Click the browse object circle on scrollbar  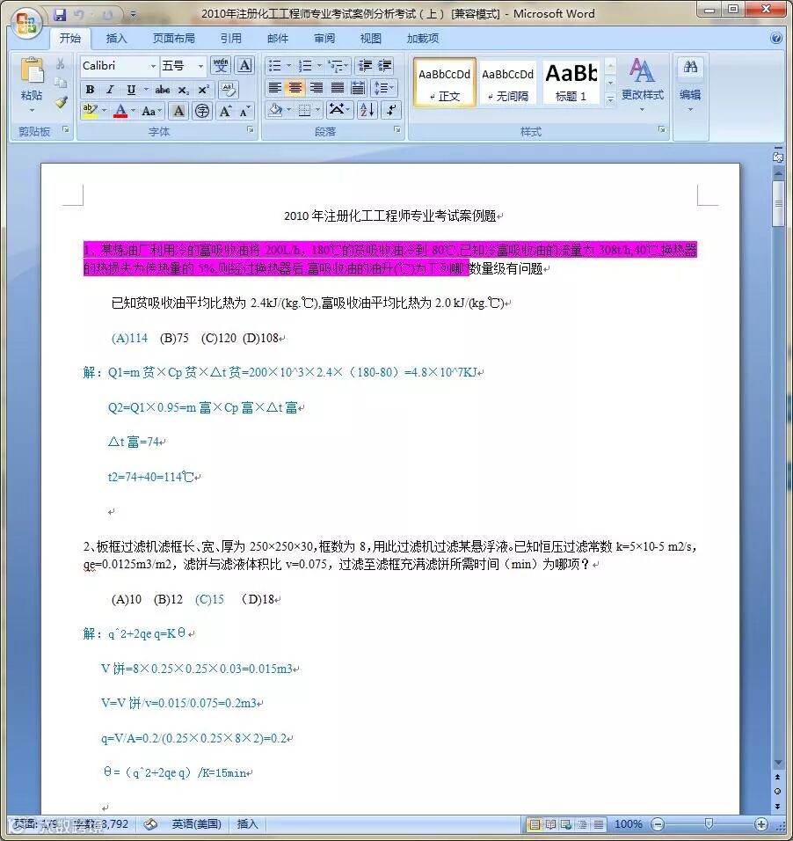777,791
